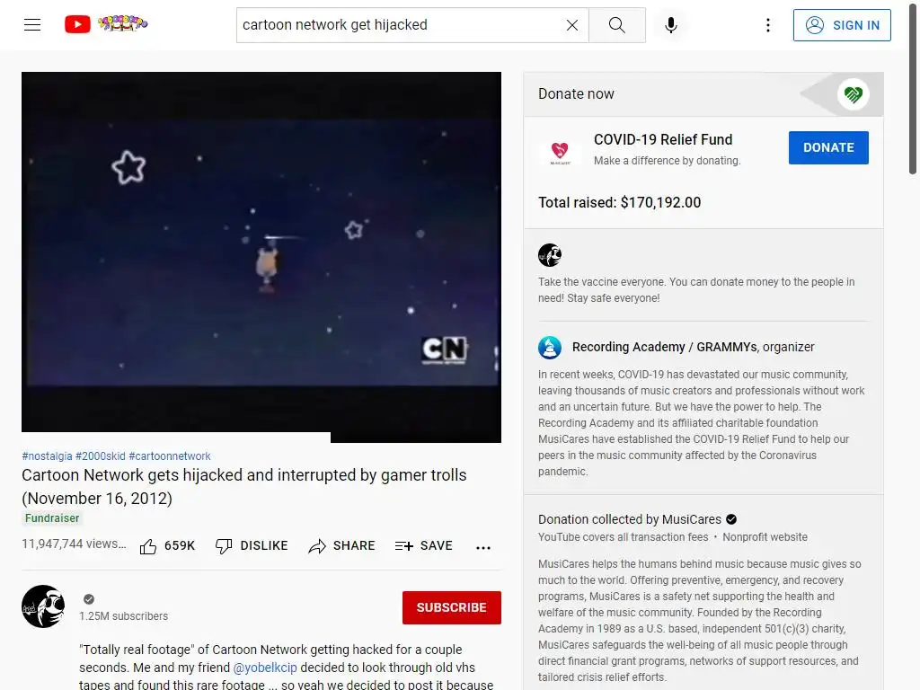Screen dimensions: 920x690
Task: Click the channel avatar below video
Action: point(43,606)
